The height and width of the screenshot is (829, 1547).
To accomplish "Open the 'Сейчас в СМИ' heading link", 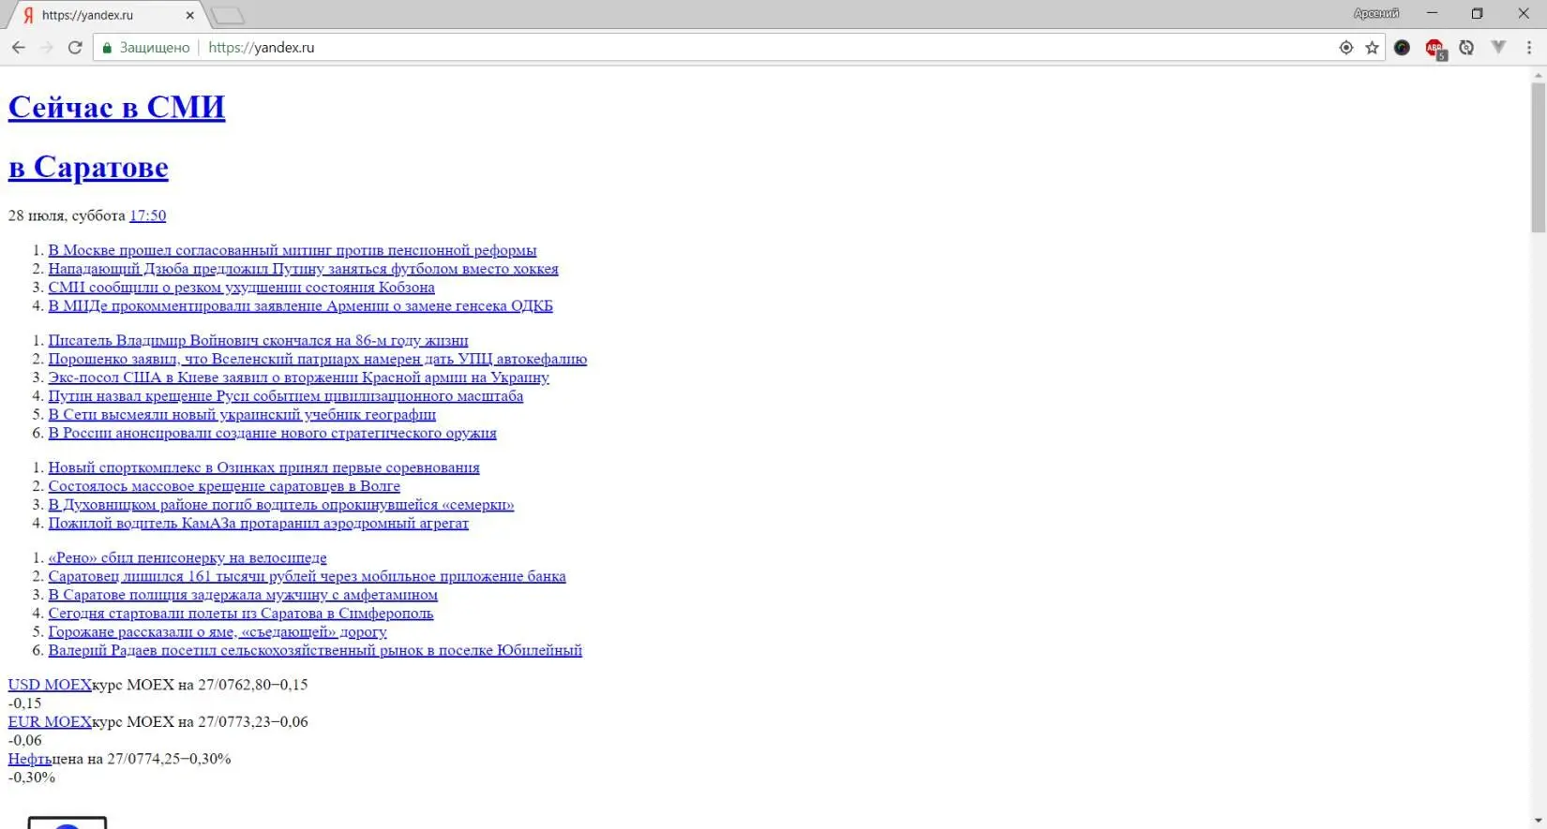I will tap(116, 107).
